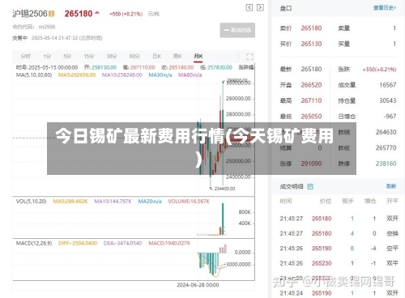Click the MA30:n/a indicator label
The image size is (405, 298).
160,74
